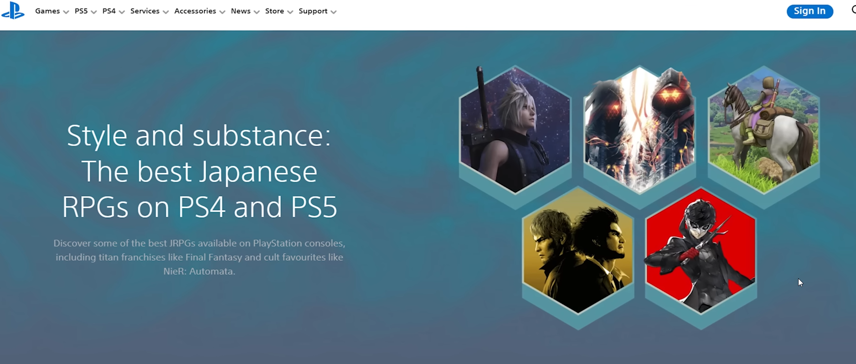Open the search magnifier icon
The width and height of the screenshot is (856, 364).
point(853,10)
